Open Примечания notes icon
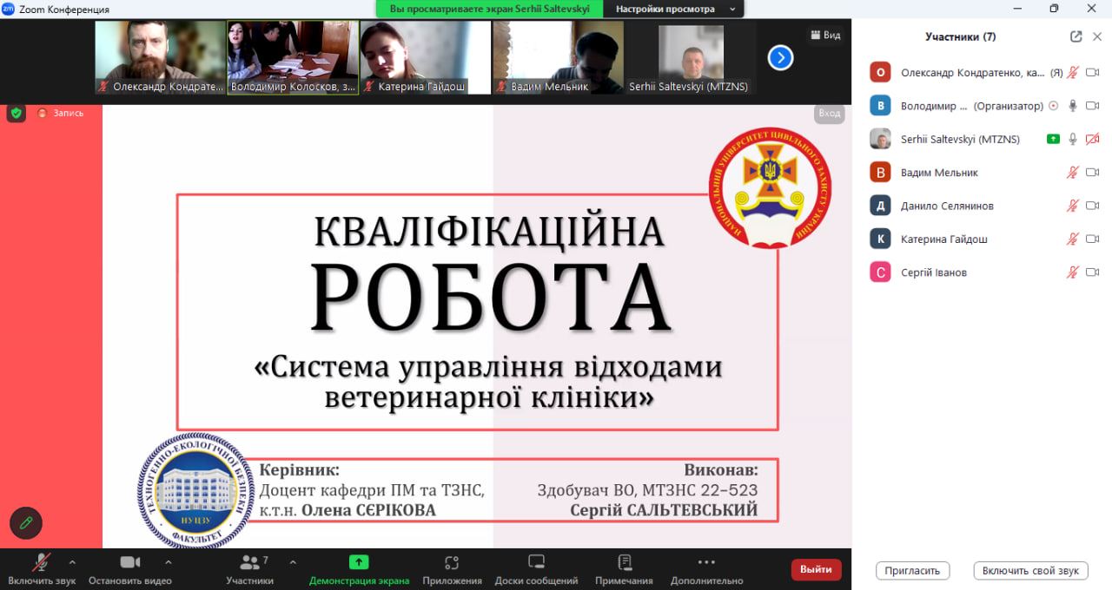The image size is (1112, 590). tap(624, 562)
